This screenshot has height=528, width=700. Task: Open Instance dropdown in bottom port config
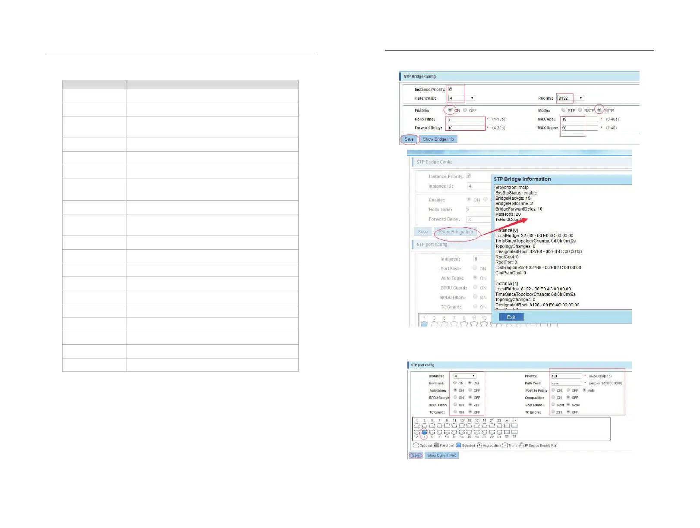click(x=465, y=376)
